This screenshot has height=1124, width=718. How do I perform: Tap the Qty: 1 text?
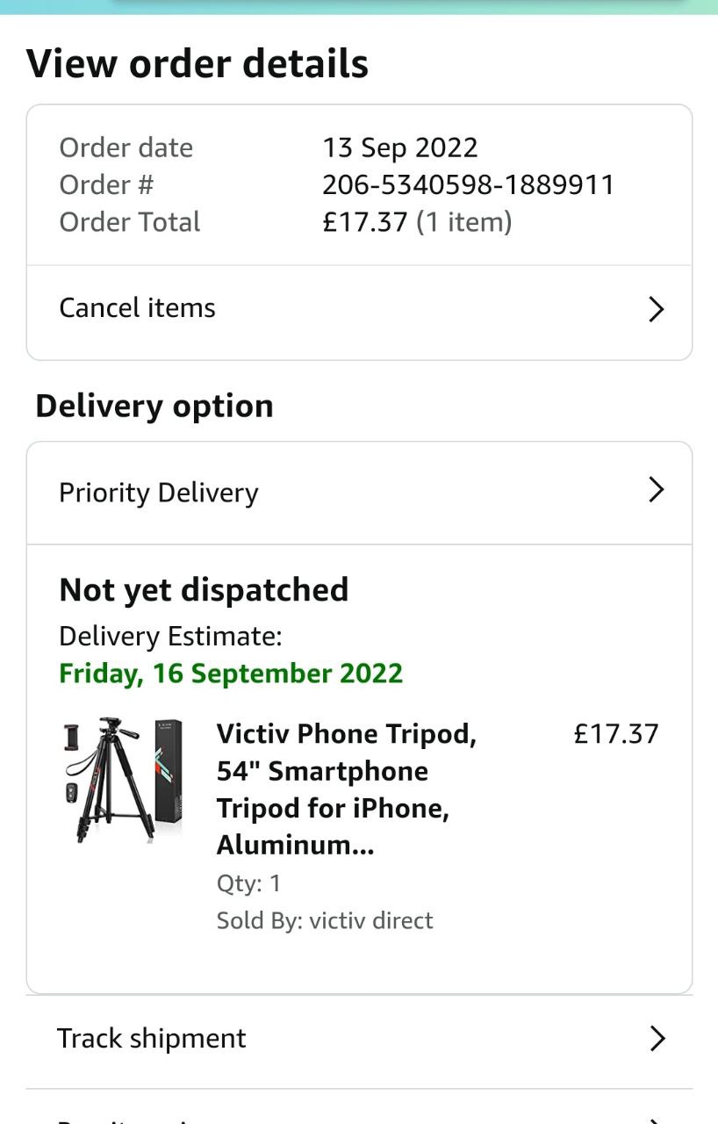[x=248, y=883]
